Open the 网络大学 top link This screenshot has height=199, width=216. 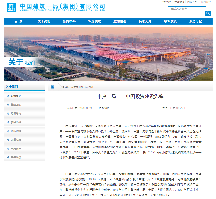point(192,2)
